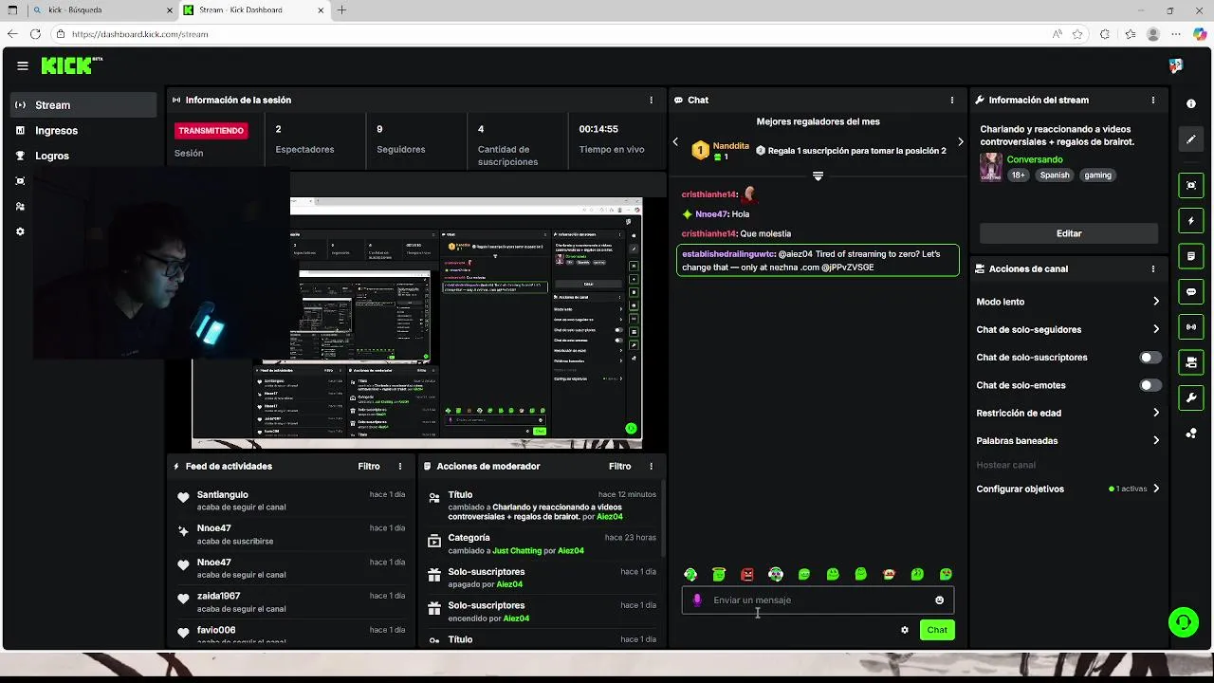Insert the green heart-eyes emote
This screenshot has height=683, width=1214.
pyautogui.click(x=946, y=574)
